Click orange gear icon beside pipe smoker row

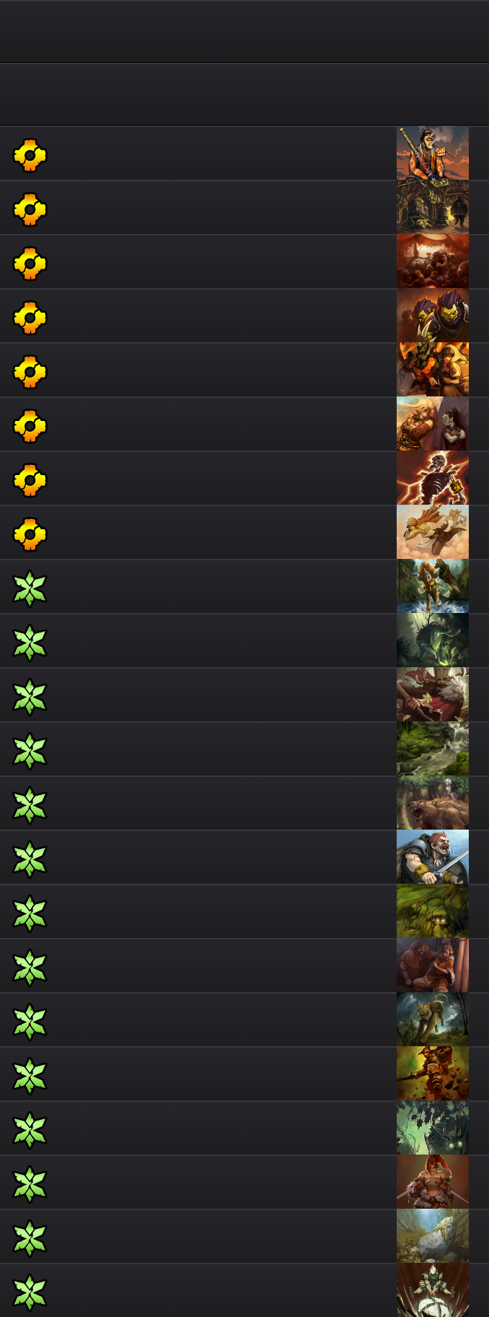(30, 155)
